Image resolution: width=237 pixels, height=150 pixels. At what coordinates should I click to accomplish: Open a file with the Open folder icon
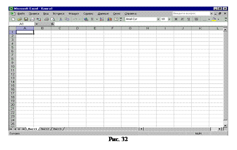pos(20,19)
